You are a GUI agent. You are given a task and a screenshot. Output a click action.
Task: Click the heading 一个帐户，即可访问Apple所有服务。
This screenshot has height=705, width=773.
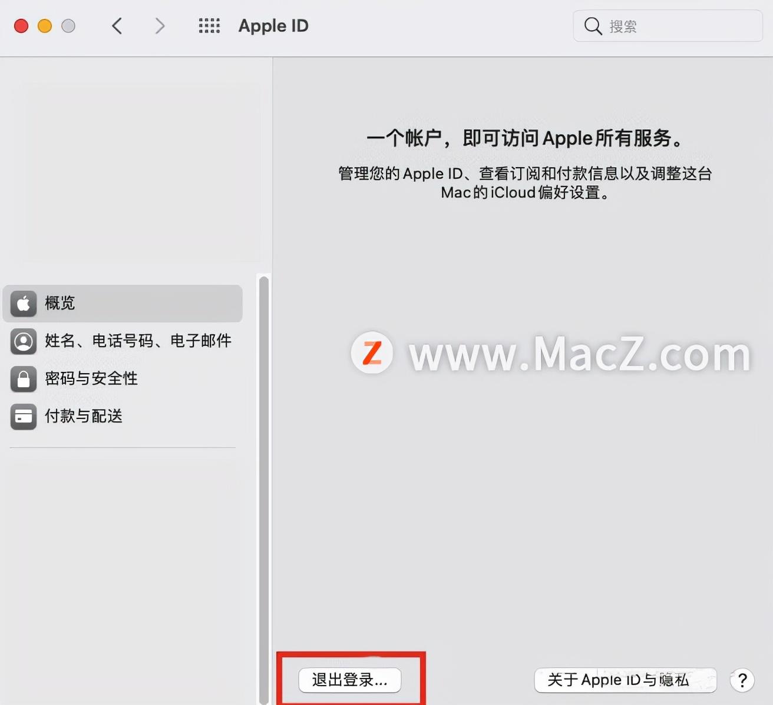(x=525, y=138)
